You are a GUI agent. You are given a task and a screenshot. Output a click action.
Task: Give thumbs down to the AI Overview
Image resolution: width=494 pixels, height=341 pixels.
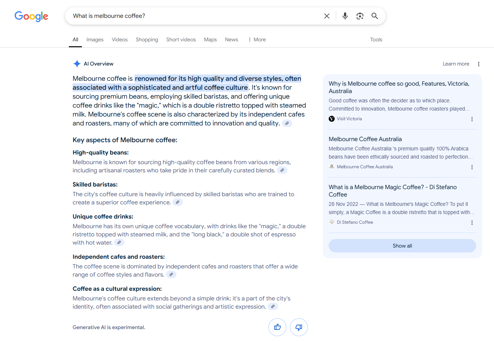(299, 327)
